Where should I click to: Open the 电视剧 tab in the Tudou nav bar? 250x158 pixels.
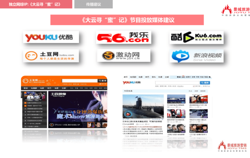coord(34,88)
